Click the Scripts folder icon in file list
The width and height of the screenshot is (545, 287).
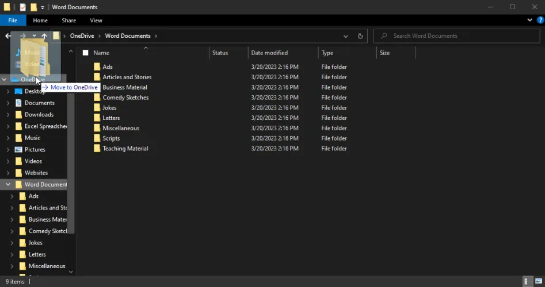pyautogui.click(x=97, y=138)
